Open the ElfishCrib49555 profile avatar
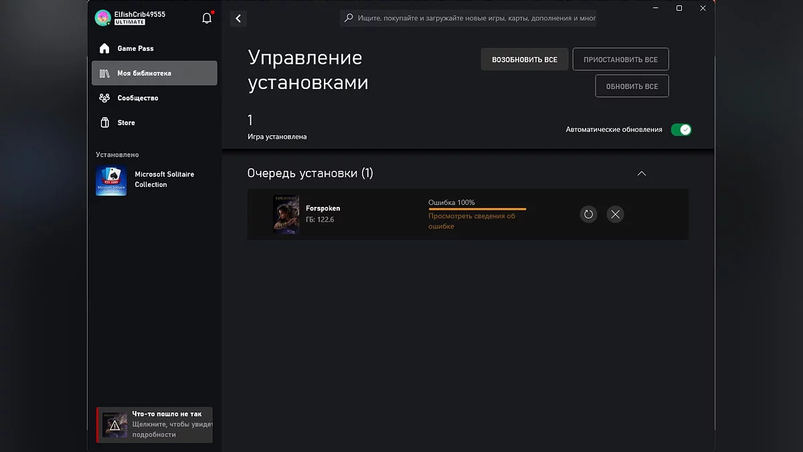This screenshot has width=803, height=452. pos(102,18)
